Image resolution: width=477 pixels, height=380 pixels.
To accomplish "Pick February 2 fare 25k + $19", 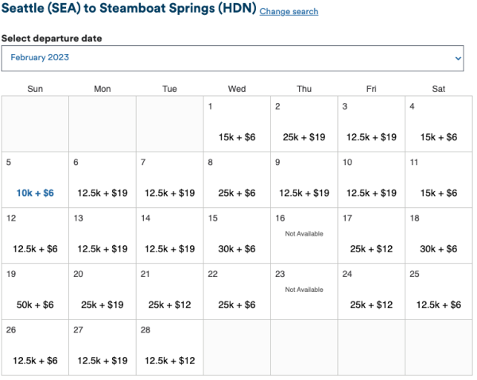I will [x=304, y=137].
